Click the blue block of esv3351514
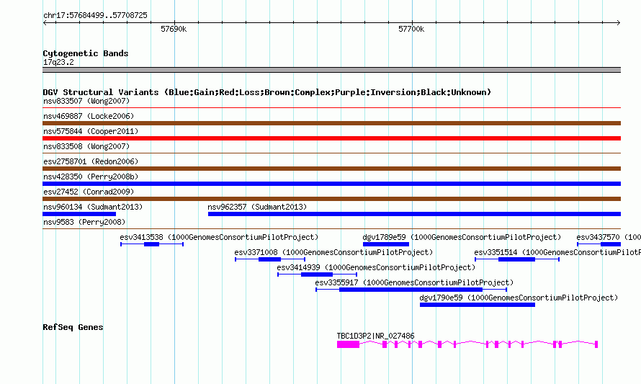641x384 pixels. (x=516, y=259)
